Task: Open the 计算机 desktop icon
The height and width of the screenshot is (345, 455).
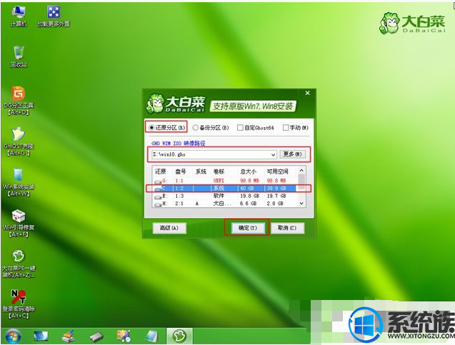Action: tap(19, 16)
